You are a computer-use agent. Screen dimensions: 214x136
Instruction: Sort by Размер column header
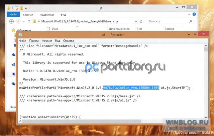click(170, 29)
